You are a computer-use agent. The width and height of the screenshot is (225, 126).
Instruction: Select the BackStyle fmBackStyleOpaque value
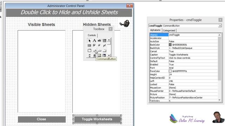(193, 48)
